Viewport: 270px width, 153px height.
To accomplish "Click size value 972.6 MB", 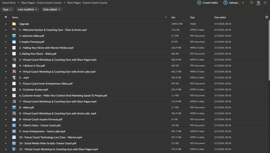I will click(176, 149).
